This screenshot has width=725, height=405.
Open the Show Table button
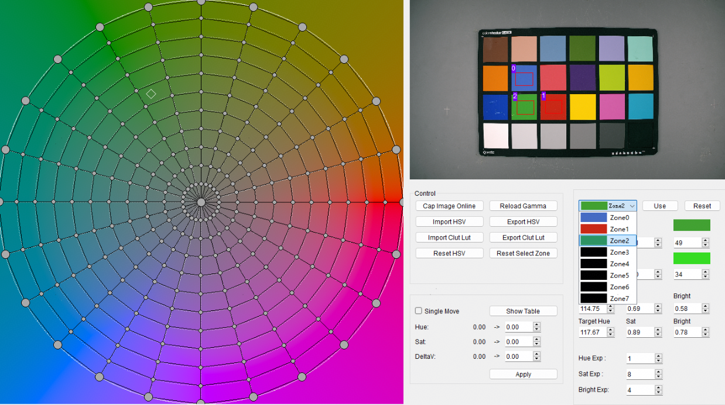[523, 311]
